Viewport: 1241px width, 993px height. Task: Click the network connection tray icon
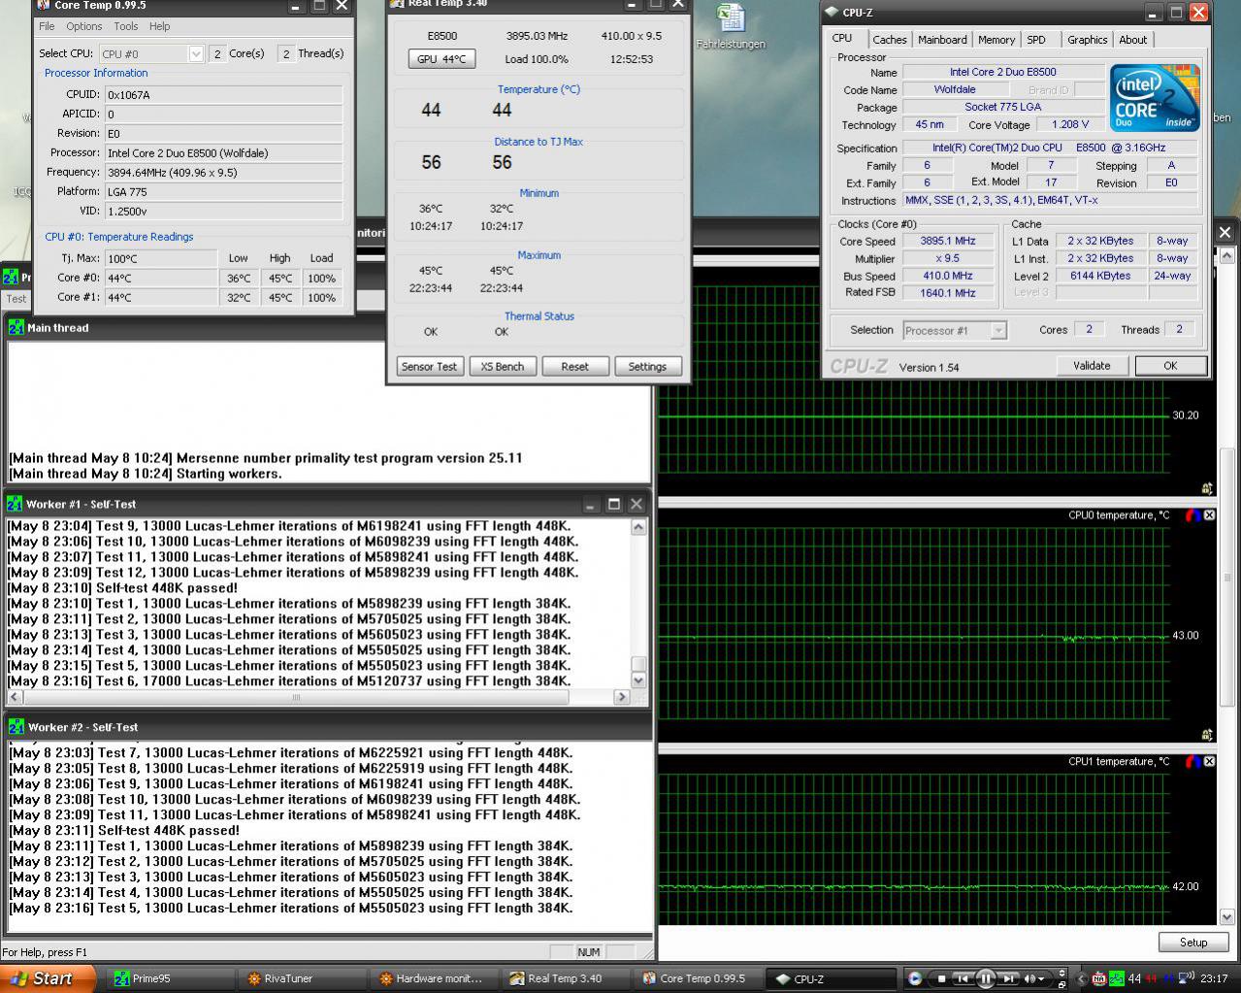pos(1186,978)
